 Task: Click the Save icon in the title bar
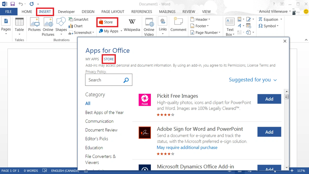pyautogui.click(x=13, y=4)
